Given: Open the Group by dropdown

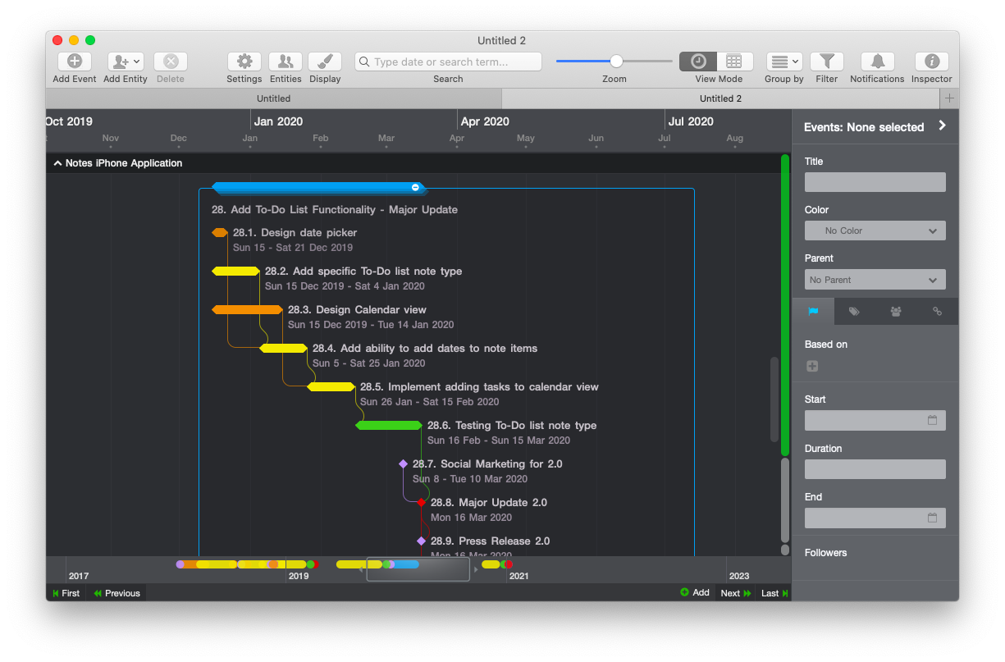Looking at the screenshot, I should click(x=784, y=62).
